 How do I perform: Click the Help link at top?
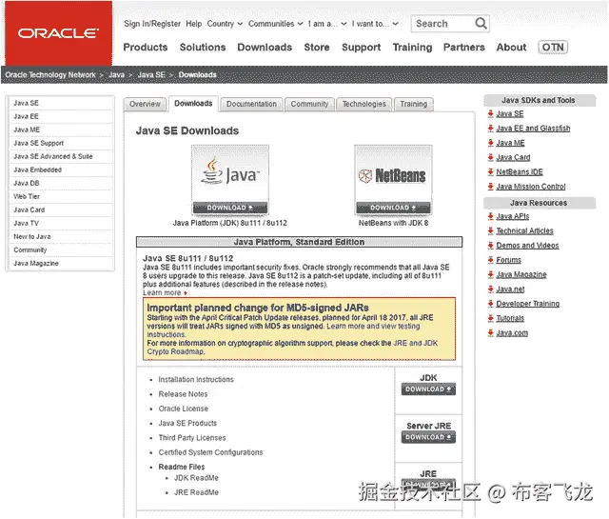pyautogui.click(x=193, y=24)
